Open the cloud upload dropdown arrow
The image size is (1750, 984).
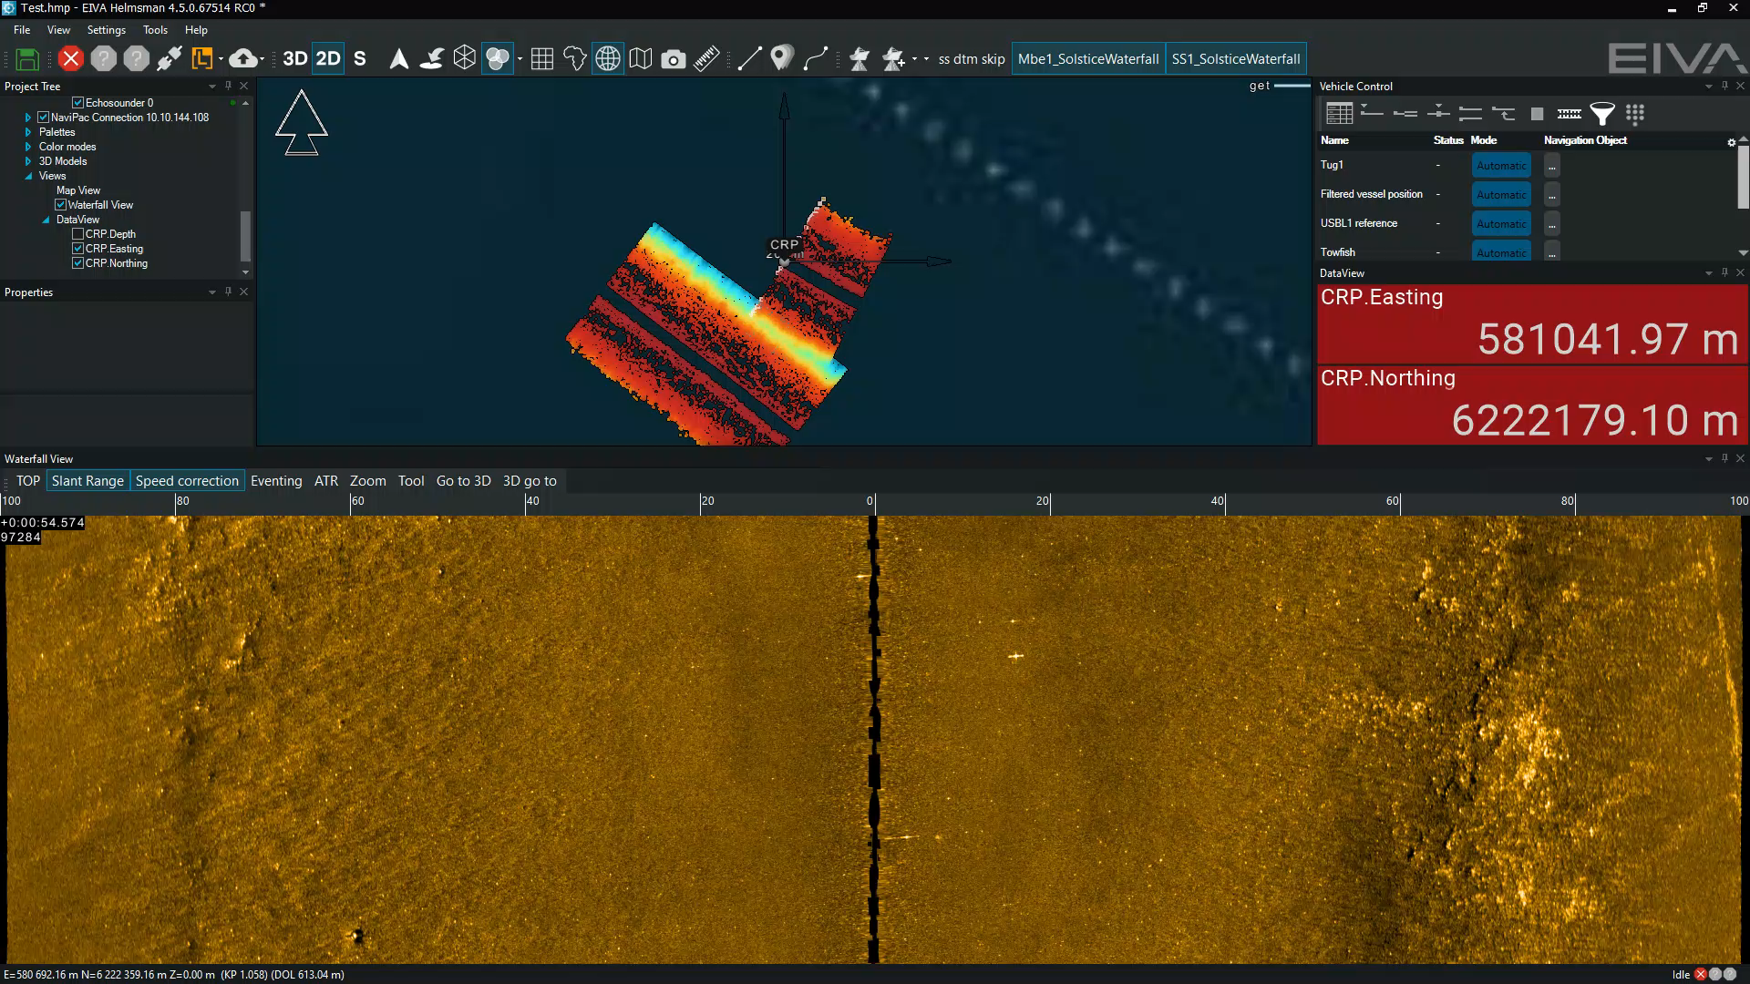pyautogui.click(x=262, y=60)
